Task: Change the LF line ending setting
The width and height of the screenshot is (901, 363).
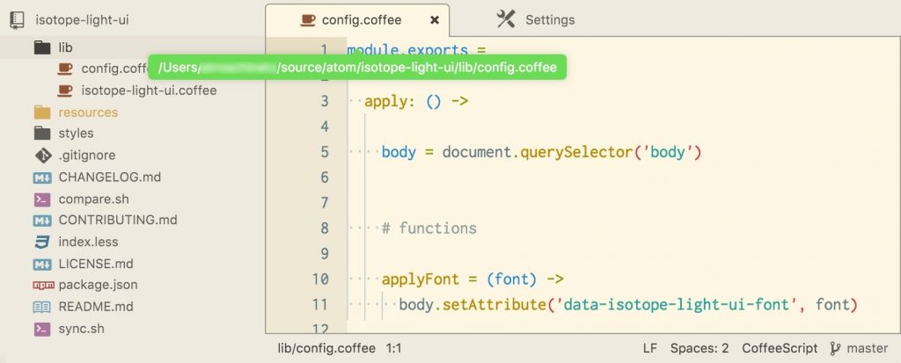Action: coord(649,348)
